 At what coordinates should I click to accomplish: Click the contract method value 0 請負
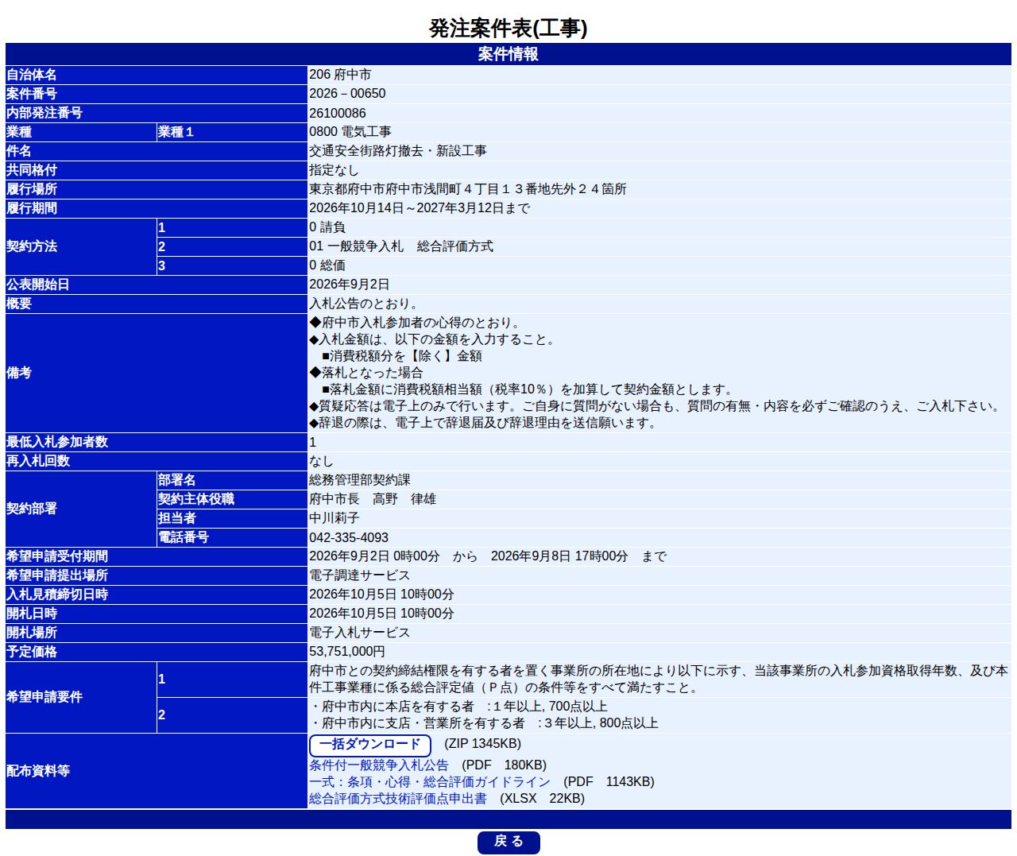pos(327,227)
